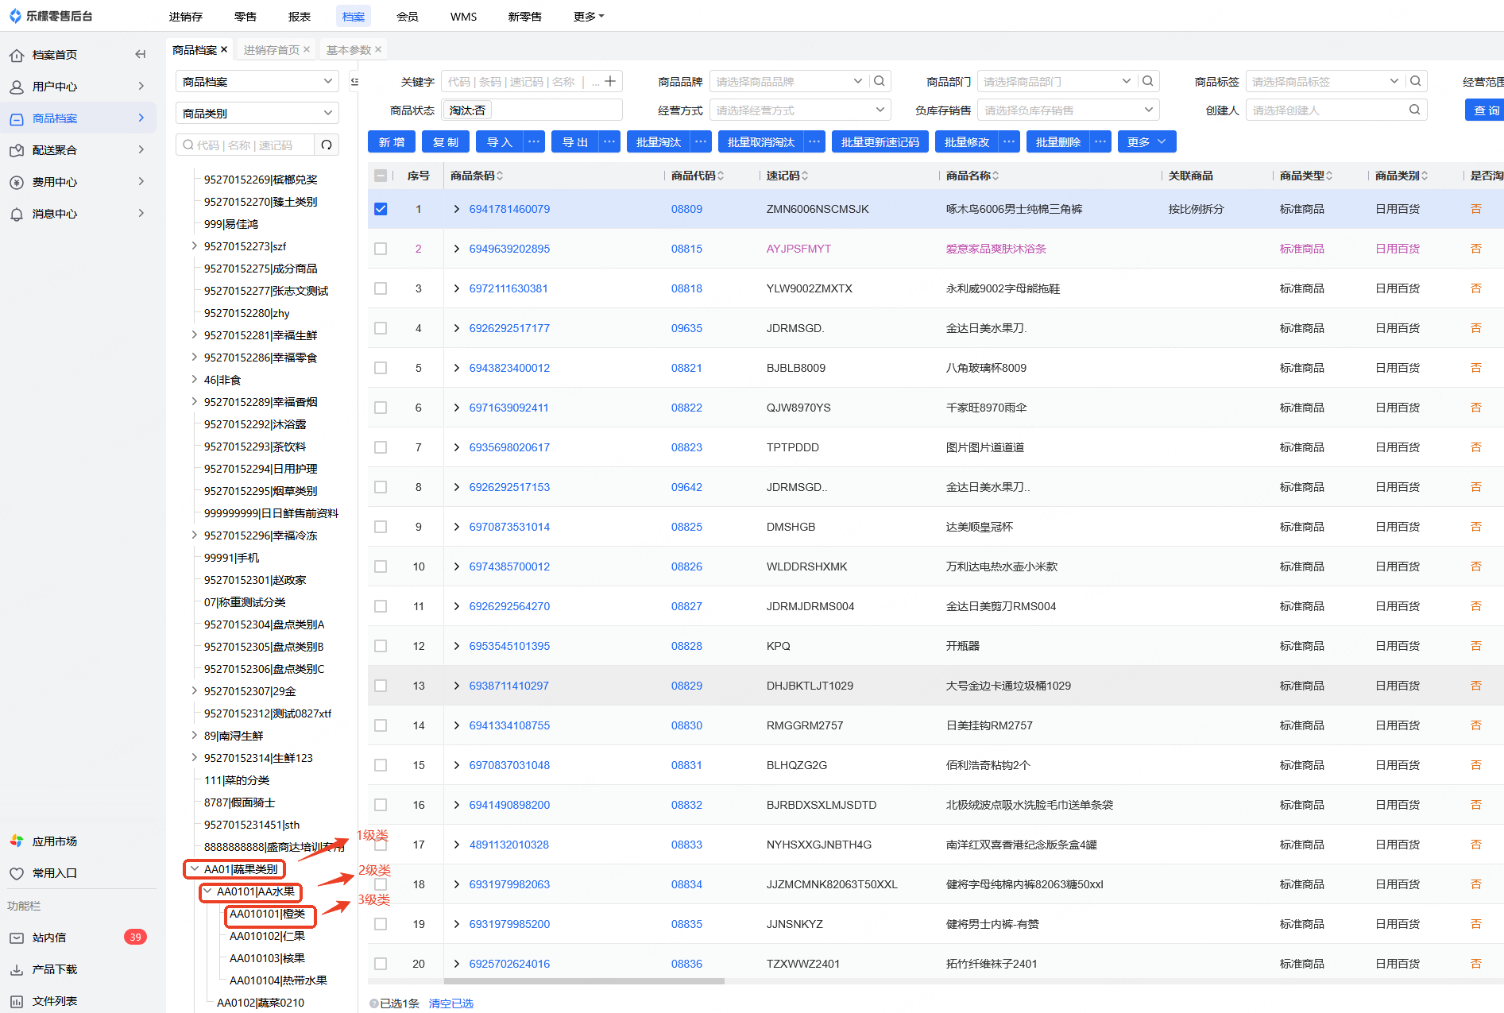The width and height of the screenshot is (1504, 1013).
Task: Open 产品下载 download icon
Action: [17, 969]
